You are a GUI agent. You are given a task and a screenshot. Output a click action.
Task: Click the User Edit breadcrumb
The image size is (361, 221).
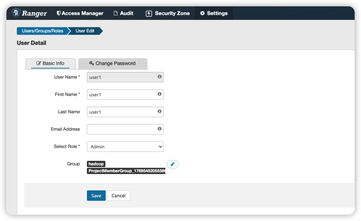(x=85, y=31)
